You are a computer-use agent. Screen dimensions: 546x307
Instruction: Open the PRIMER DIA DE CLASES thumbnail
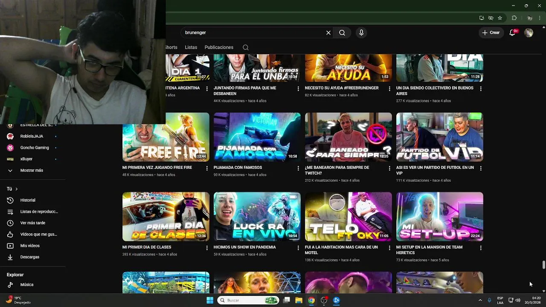tap(166, 217)
